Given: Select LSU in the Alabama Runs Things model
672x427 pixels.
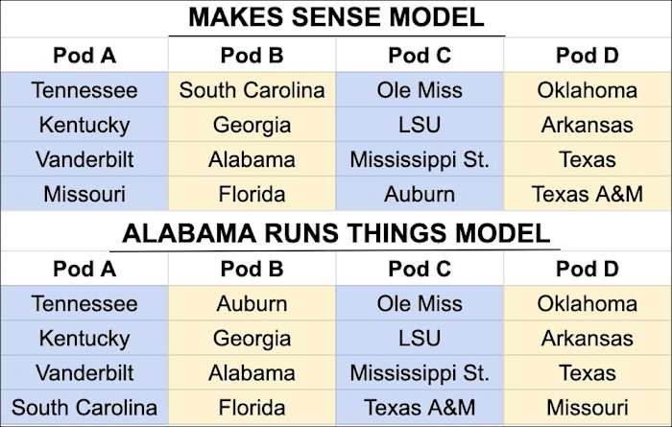Looking at the screenshot, I should point(420,338).
